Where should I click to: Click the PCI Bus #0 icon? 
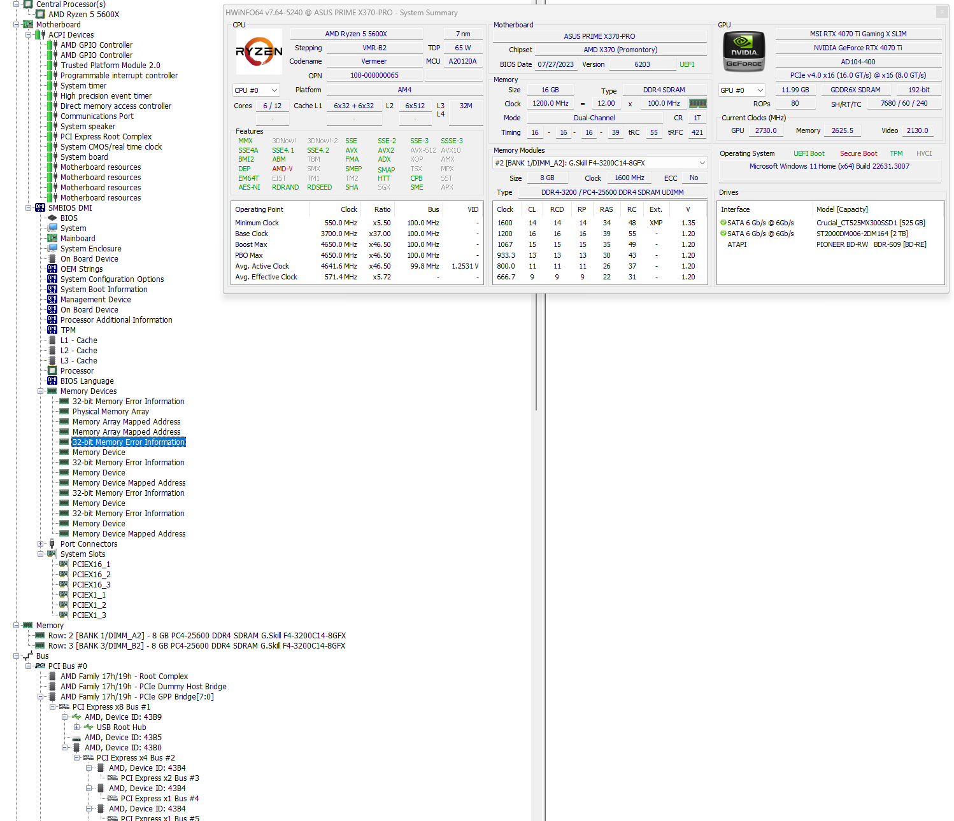tap(40, 666)
